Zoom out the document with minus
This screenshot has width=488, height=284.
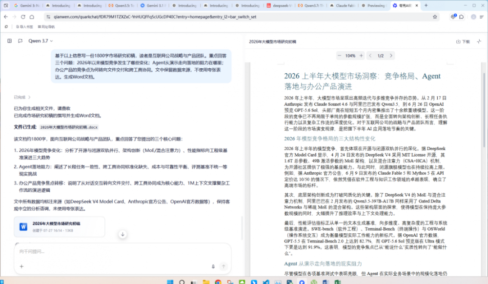point(340,56)
